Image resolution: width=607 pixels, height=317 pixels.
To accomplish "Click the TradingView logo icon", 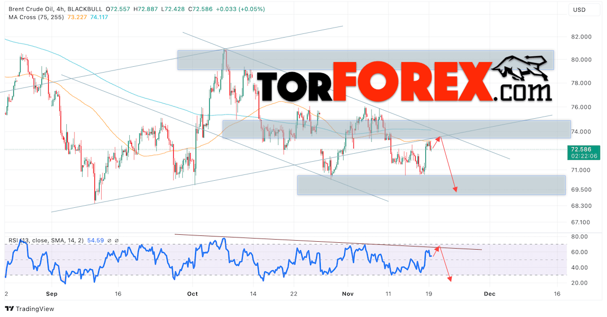I will 10,309.
